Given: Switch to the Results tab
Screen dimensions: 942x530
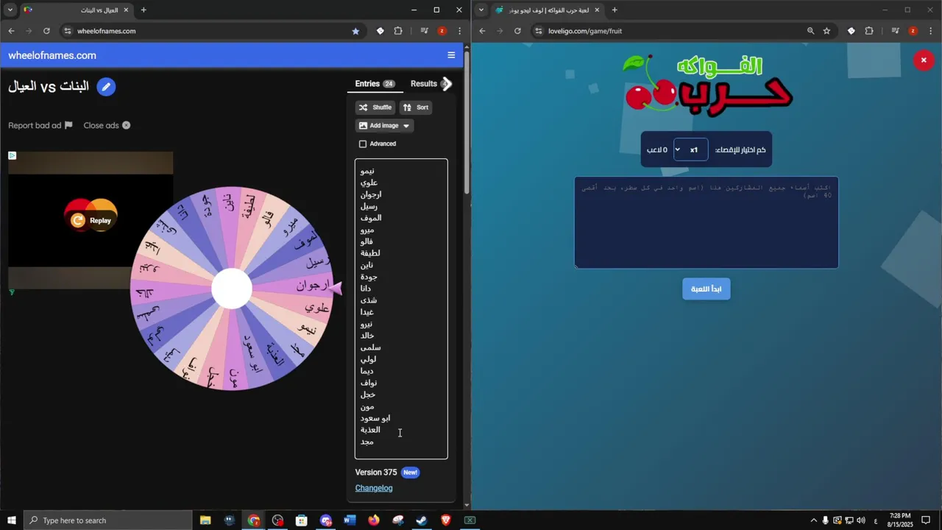Looking at the screenshot, I should click(424, 84).
